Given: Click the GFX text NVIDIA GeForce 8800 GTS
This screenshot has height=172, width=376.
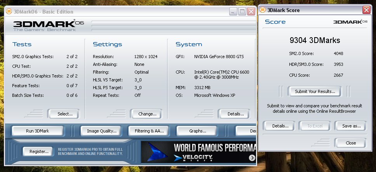Looking at the screenshot, I should tap(219, 57).
